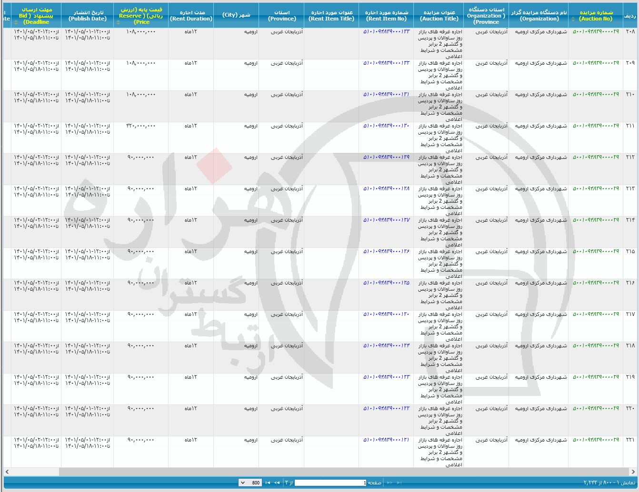Open auction number link in row ۲۱۶

pyautogui.click(x=596, y=283)
